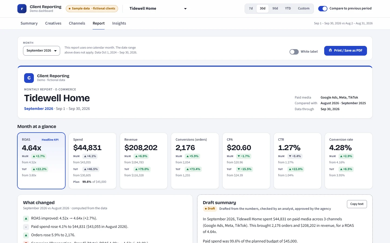Click the Headline KPI label
Viewport: 390px width, 243px height.
pyautogui.click(x=50, y=140)
